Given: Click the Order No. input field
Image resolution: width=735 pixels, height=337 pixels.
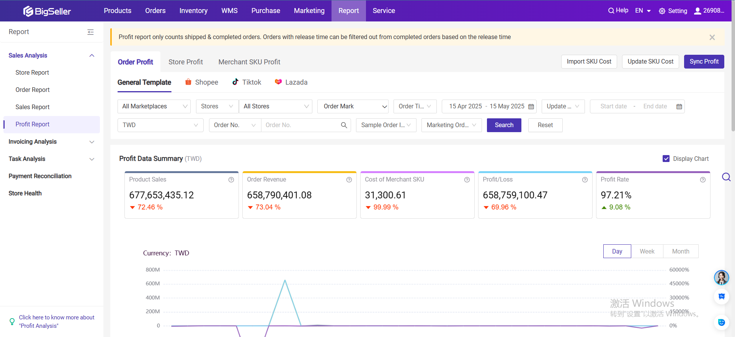Looking at the screenshot, I should [301, 125].
